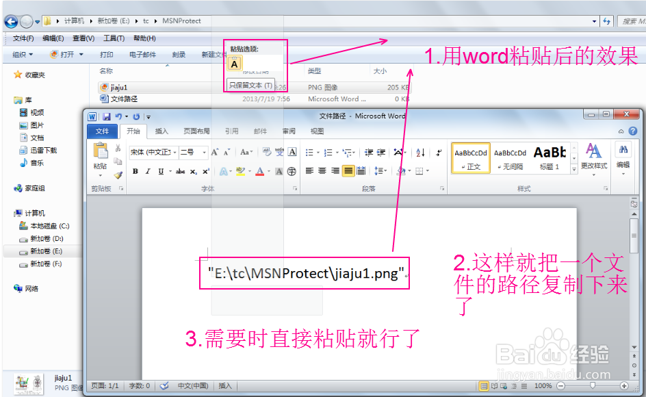646x397 pixels.
Task: Apply the Heading 1 style
Action: (550, 158)
